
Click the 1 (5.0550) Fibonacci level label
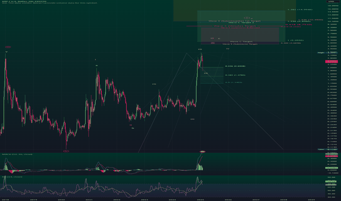296,41
